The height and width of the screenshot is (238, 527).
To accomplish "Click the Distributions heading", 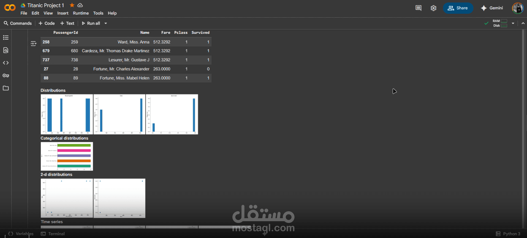I will pos(53,90).
